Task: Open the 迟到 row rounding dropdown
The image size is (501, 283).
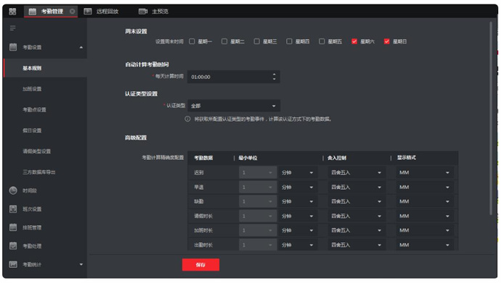Action: coord(357,172)
